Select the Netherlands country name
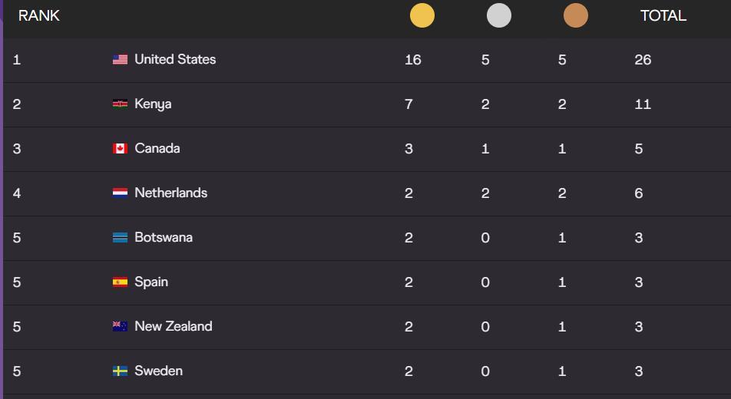 click(x=170, y=193)
